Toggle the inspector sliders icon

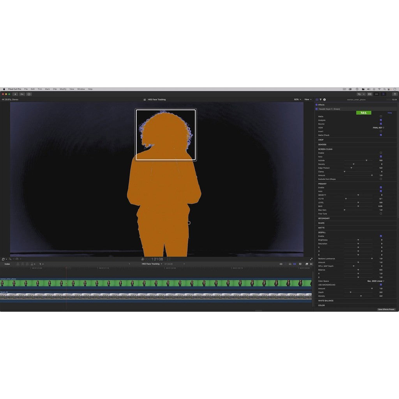click(x=383, y=94)
